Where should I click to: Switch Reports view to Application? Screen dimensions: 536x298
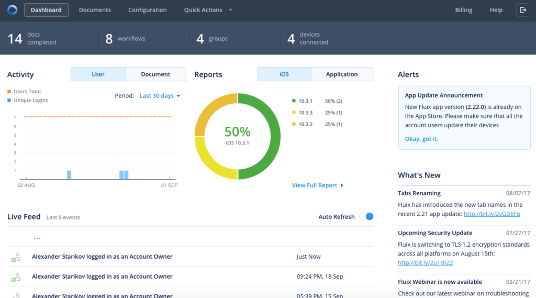(342, 74)
